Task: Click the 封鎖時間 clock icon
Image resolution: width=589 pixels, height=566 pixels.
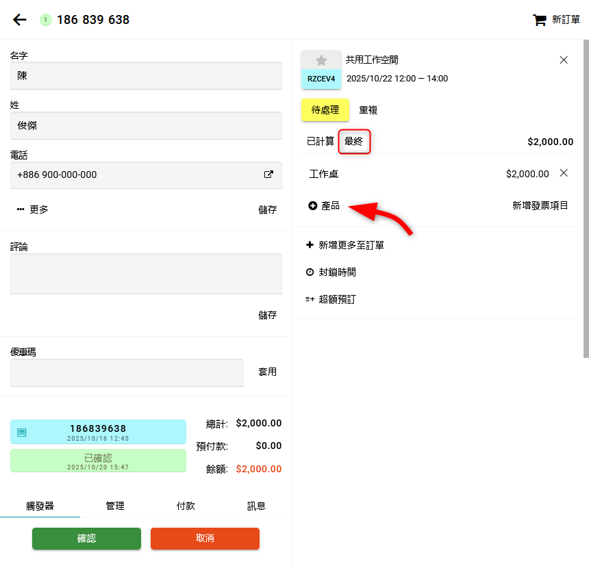Action: (310, 272)
